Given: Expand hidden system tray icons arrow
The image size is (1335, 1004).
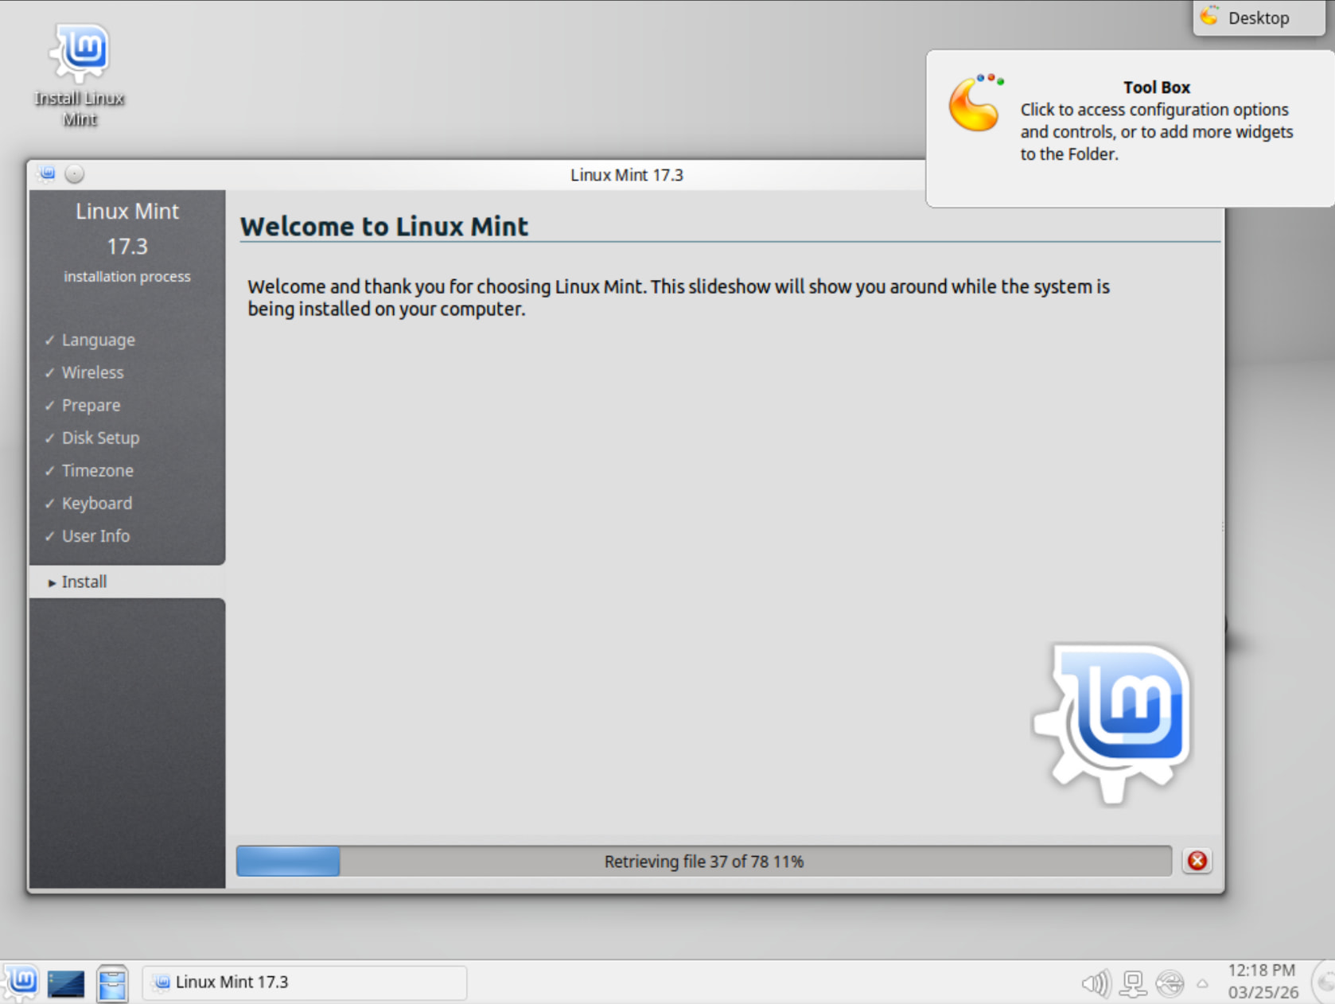Looking at the screenshot, I should pyautogui.click(x=1202, y=984).
